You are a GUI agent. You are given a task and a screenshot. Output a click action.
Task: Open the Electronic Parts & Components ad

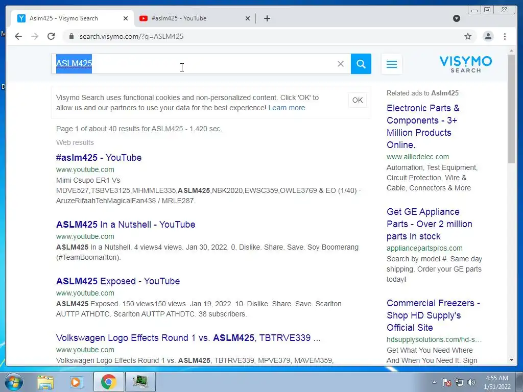(423, 127)
